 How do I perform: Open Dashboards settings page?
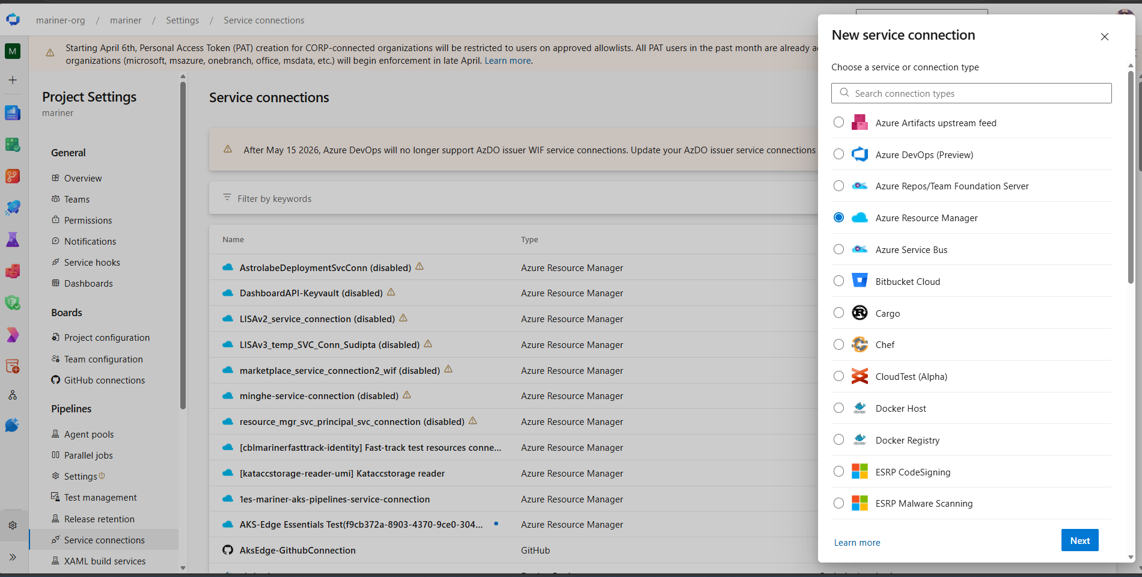(88, 283)
